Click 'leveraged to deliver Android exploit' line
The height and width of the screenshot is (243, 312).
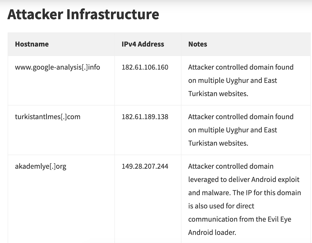click(244, 180)
